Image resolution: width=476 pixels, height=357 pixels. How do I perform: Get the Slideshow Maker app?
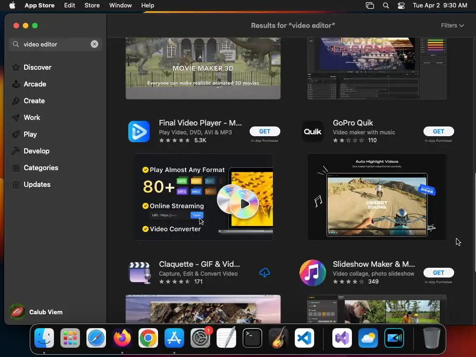click(439, 272)
